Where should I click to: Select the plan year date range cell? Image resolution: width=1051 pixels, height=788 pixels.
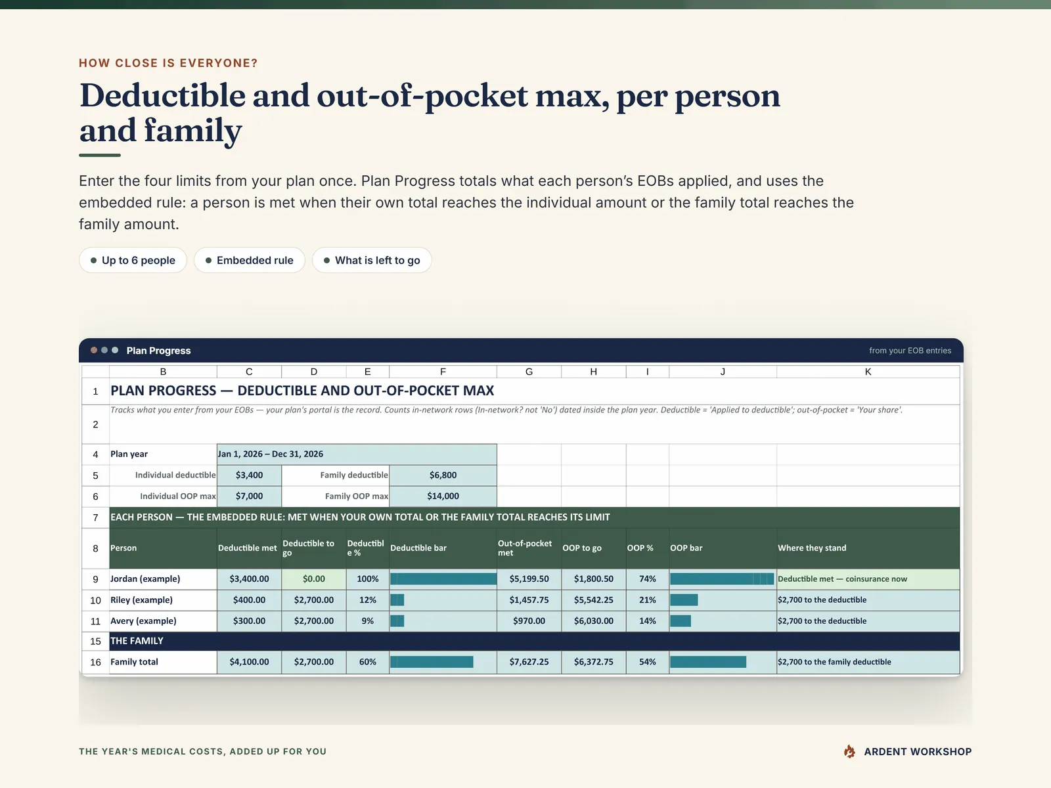point(357,454)
